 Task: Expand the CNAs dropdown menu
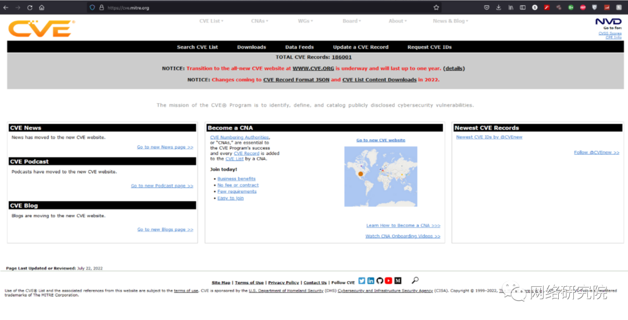coord(259,21)
